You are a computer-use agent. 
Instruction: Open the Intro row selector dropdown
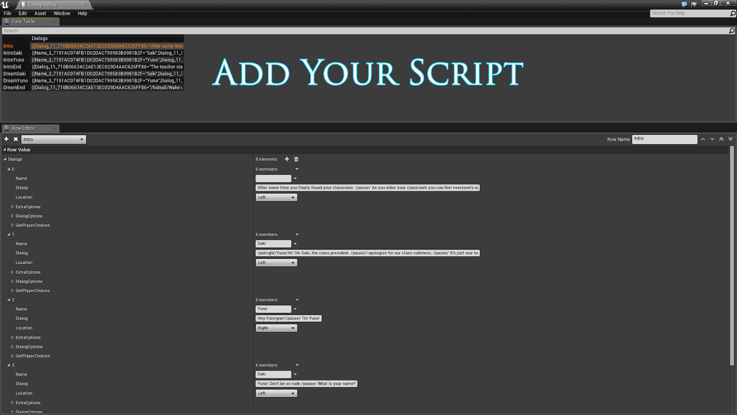[53, 139]
